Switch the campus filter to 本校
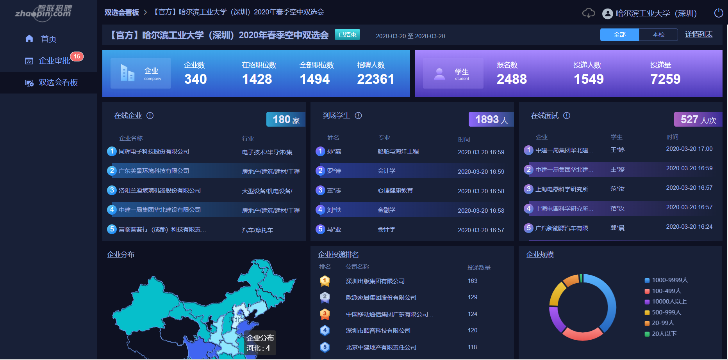728x360 pixels. pos(658,35)
